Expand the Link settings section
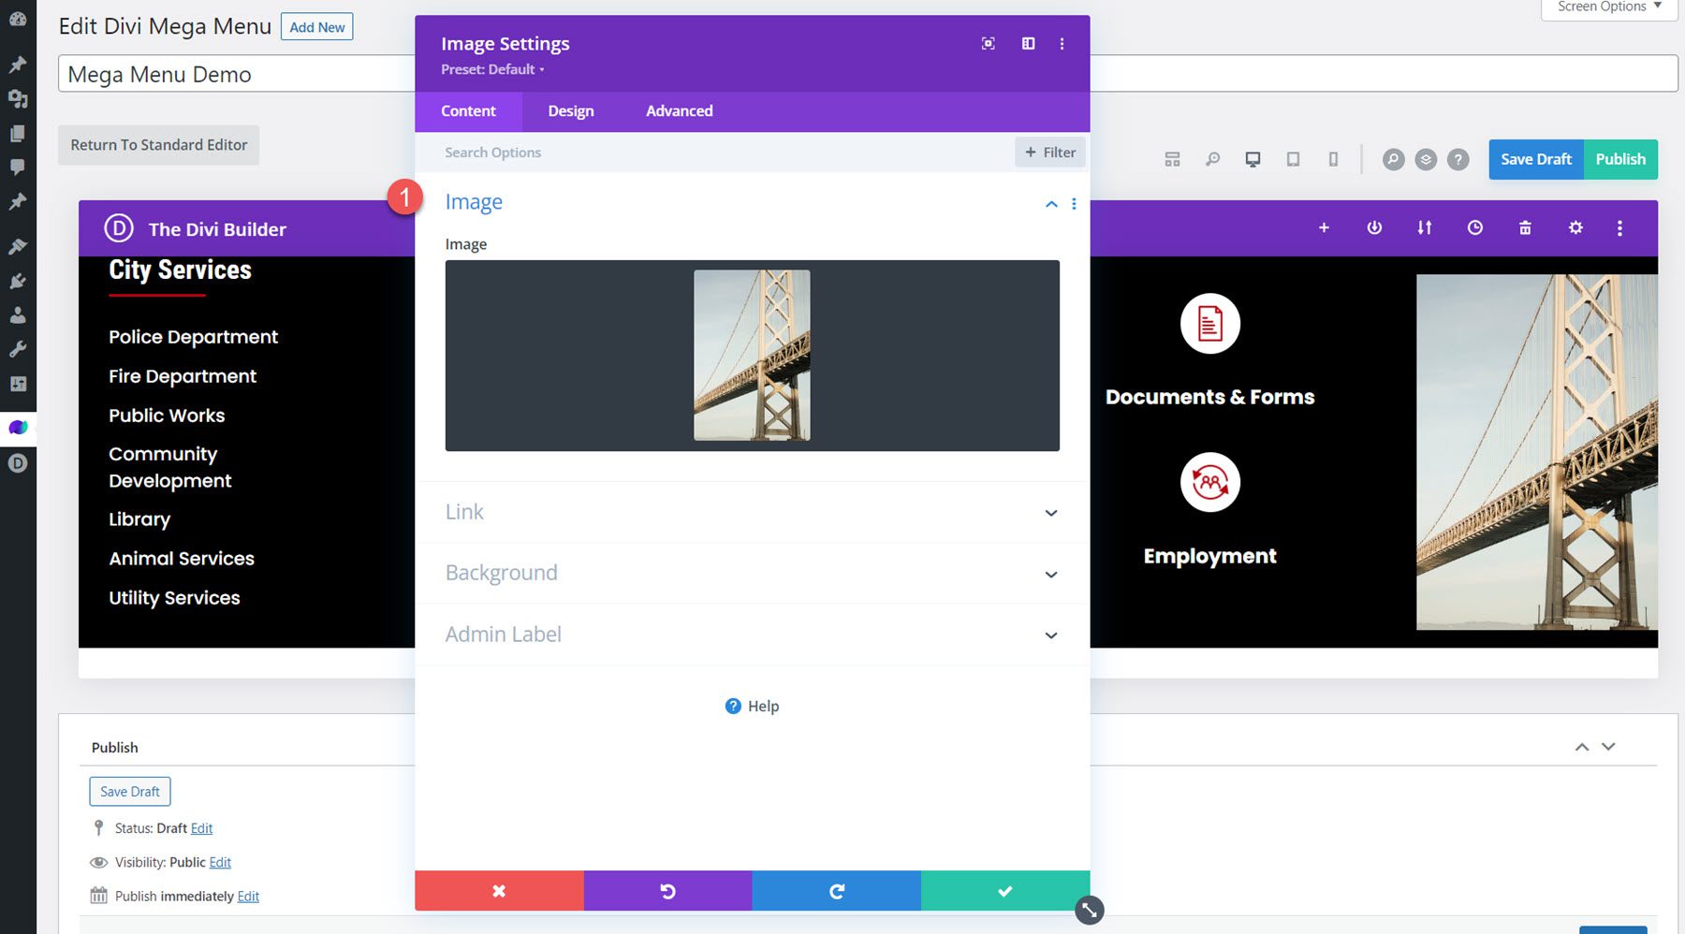This screenshot has height=934, width=1685. point(1050,513)
